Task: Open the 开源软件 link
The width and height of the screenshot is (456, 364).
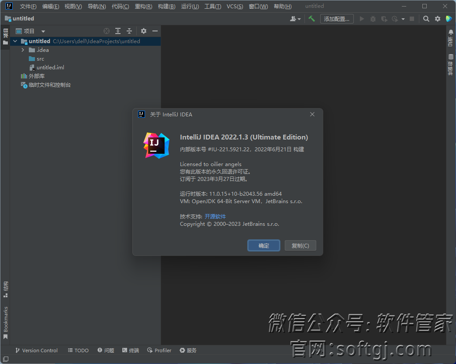Action: coord(215,216)
